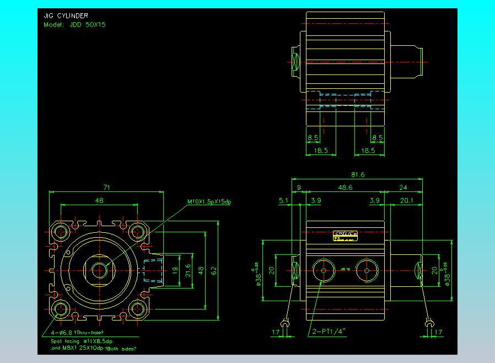Click the 71 overall width dimension
The width and height of the screenshot is (495, 363).
click(107, 188)
